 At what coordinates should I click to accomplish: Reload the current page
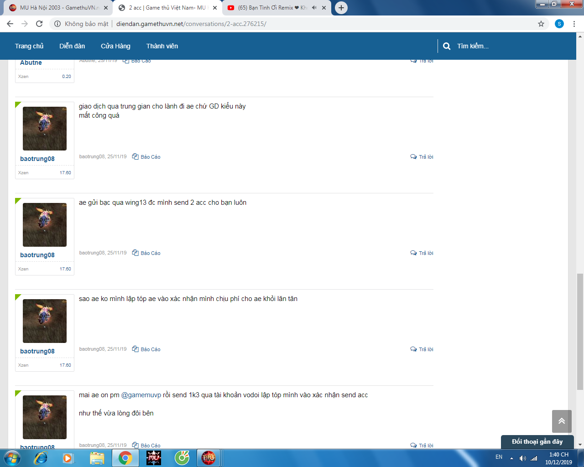39,24
